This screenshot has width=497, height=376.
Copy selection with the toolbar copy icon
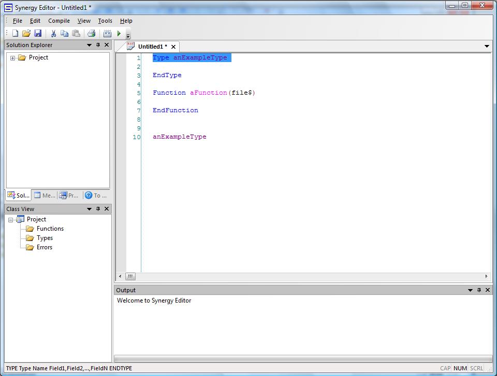[64, 33]
